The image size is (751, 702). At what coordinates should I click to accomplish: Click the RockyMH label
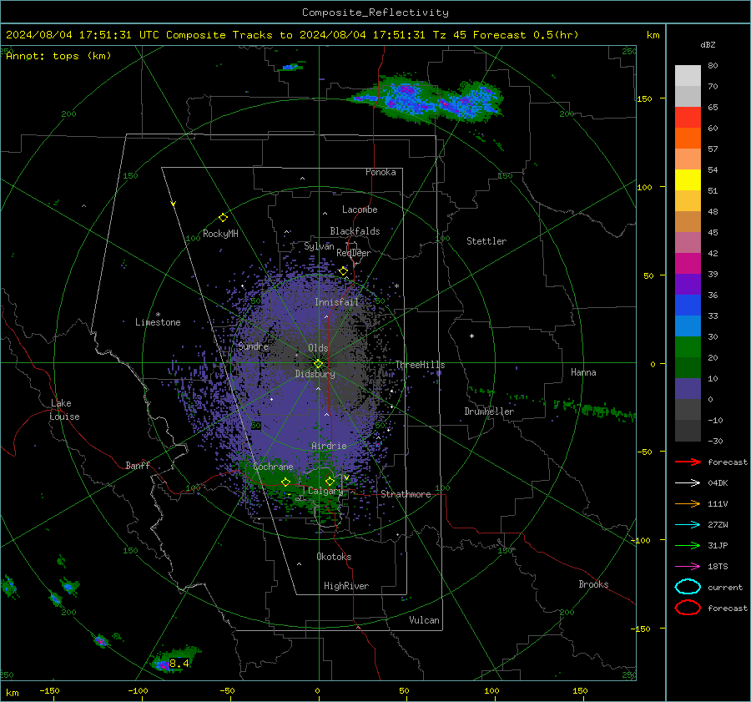coord(220,234)
